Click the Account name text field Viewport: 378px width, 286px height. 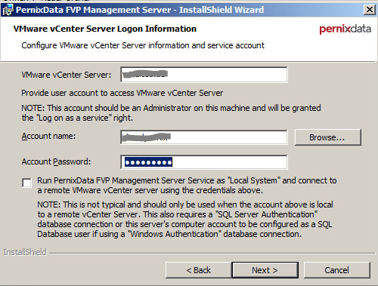pyautogui.click(x=204, y=137)
